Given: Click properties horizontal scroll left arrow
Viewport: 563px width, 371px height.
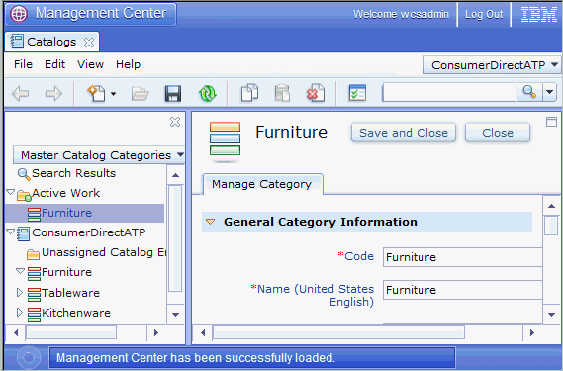Looking at the screenshot, I should click(203, 333).
